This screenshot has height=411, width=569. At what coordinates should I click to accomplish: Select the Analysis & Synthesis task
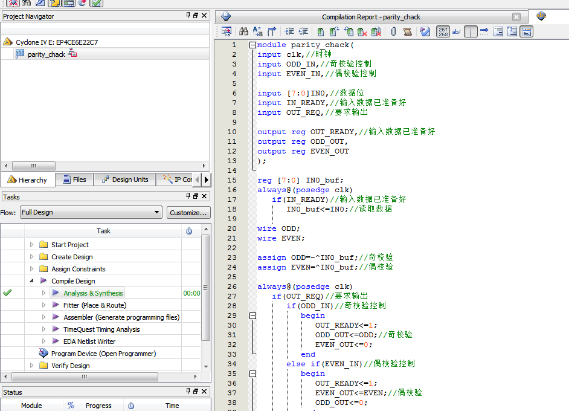[93, 293]
